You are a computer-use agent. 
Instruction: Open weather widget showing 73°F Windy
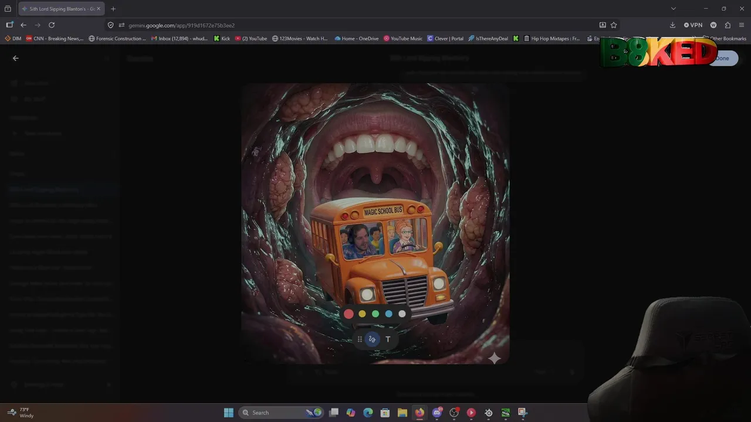tap(21, 413)
